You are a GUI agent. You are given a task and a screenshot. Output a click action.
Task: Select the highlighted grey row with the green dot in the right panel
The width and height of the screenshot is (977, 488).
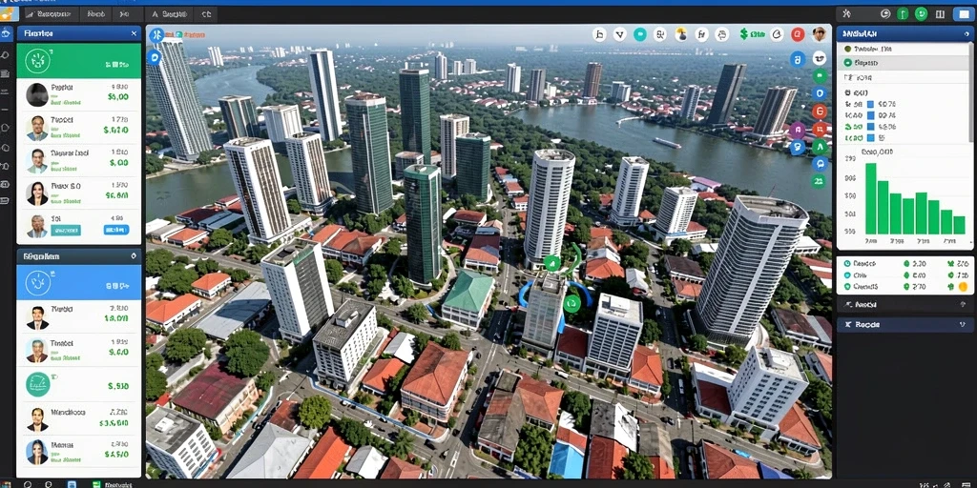[x=901, y=63]
